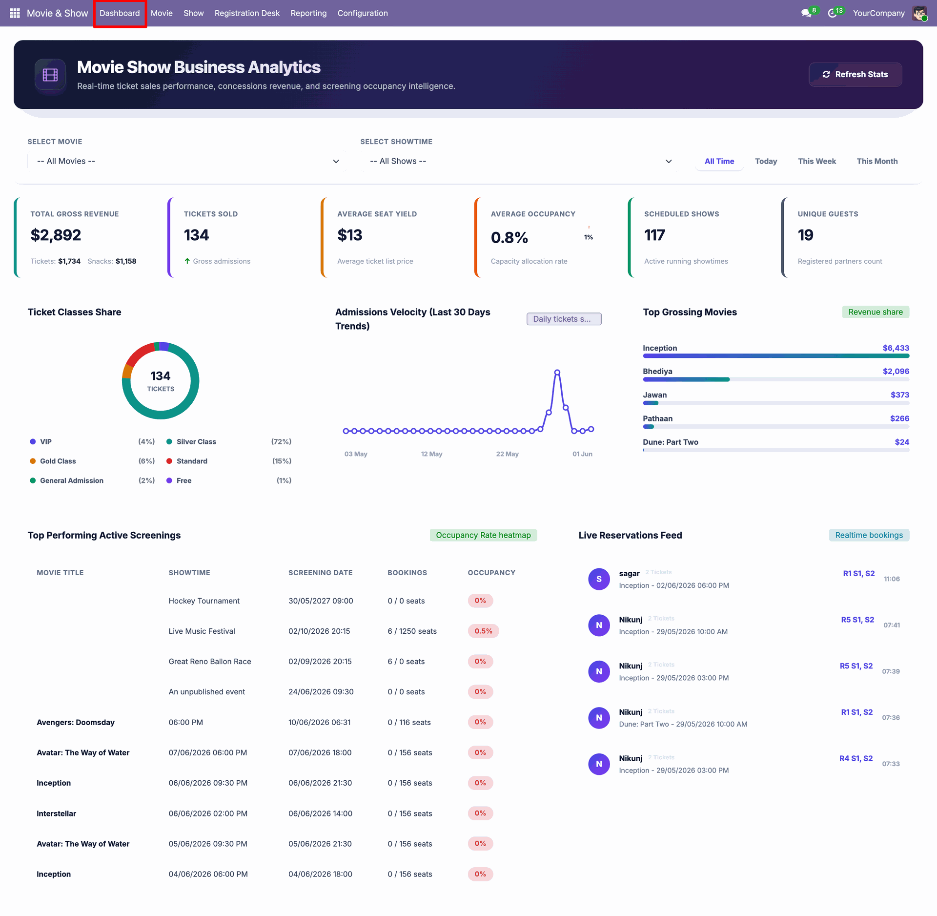This screenshot has height=916, width=937.
Task: Open the apps grid menu icon
Action: (15, 13)
